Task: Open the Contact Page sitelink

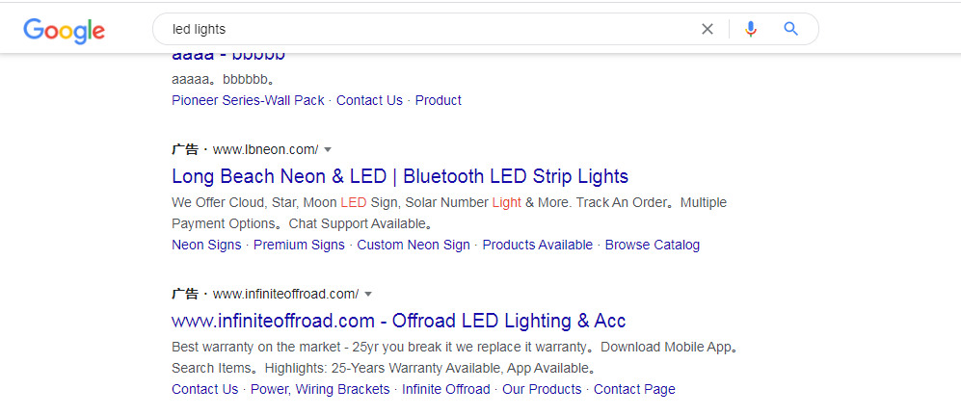Action: (x=634, y=389)
